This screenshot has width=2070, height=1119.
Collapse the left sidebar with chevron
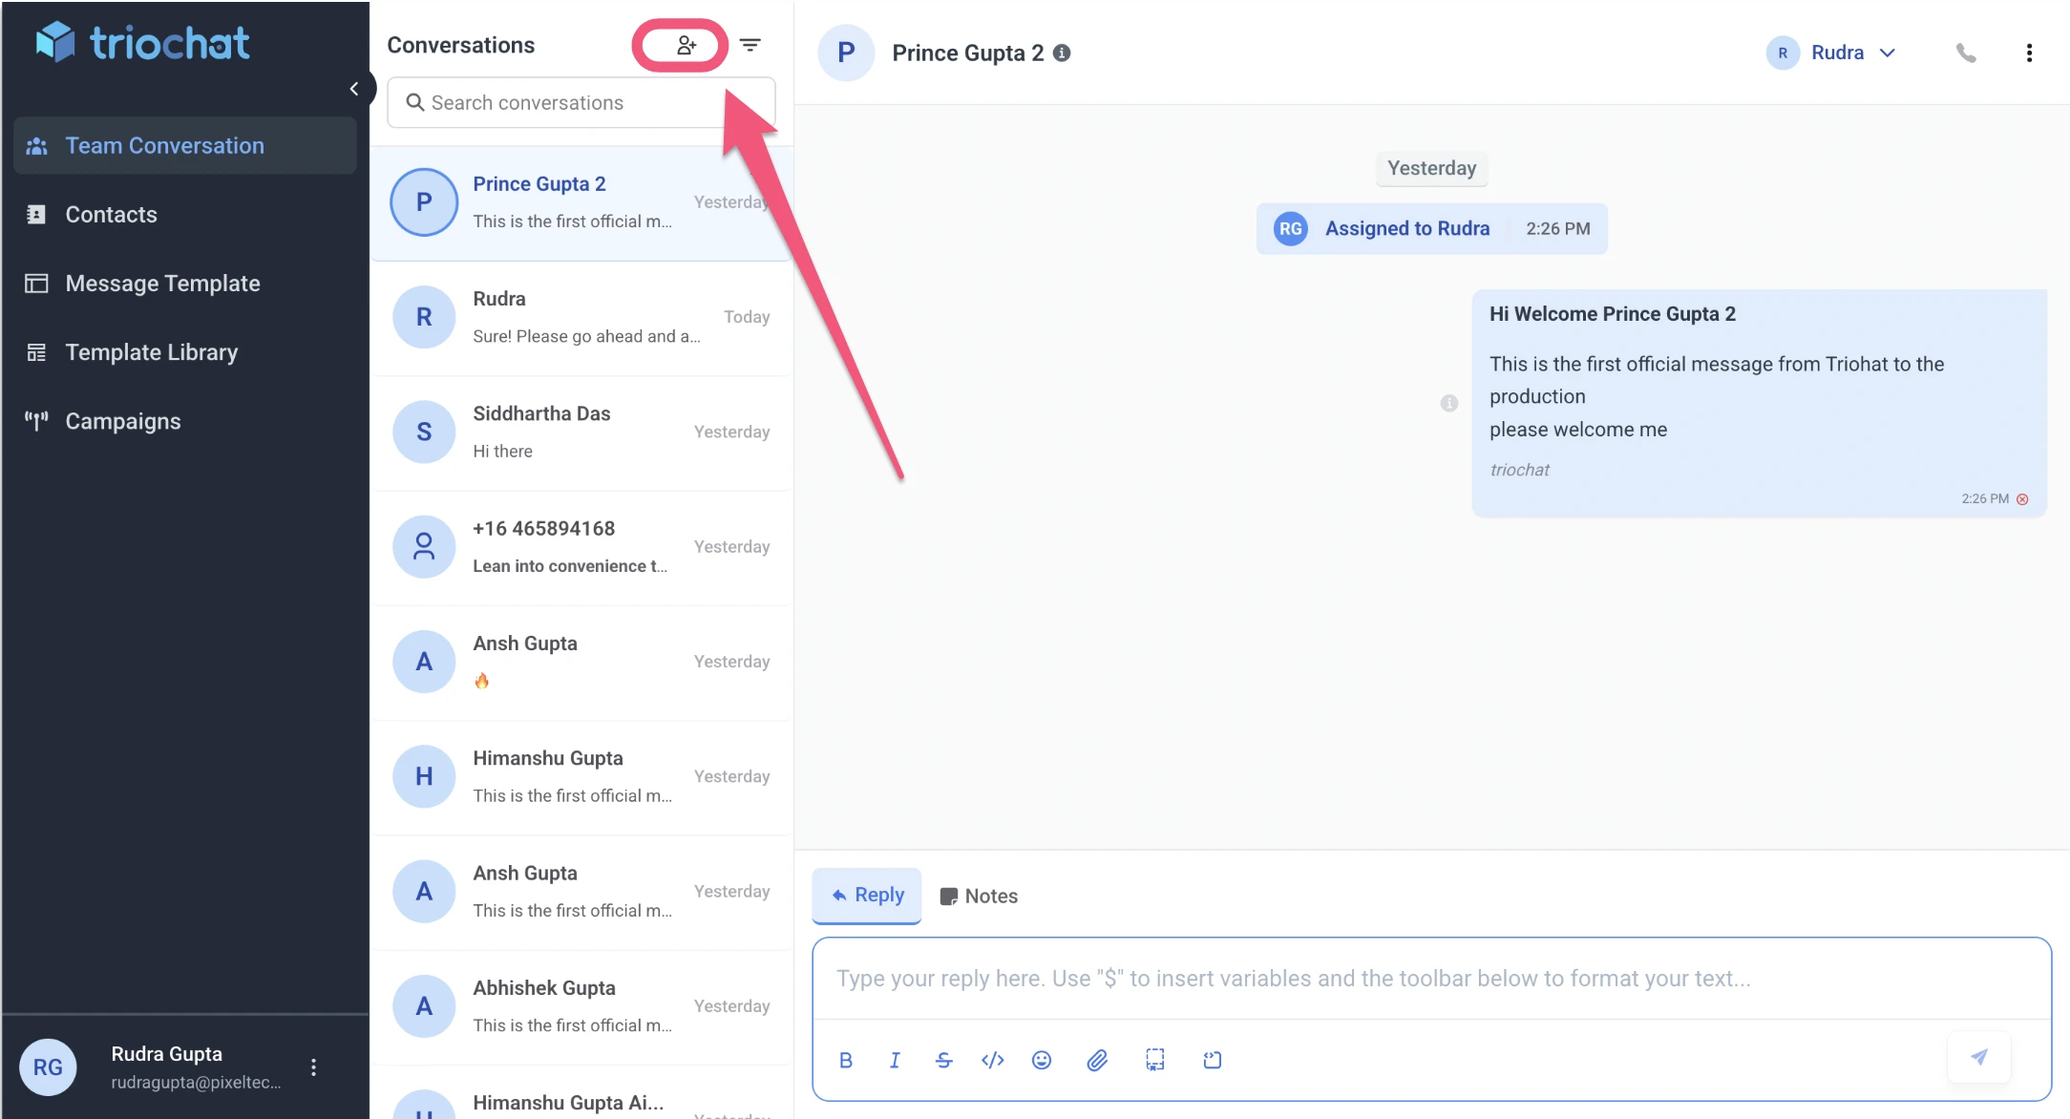click(354, 89)
